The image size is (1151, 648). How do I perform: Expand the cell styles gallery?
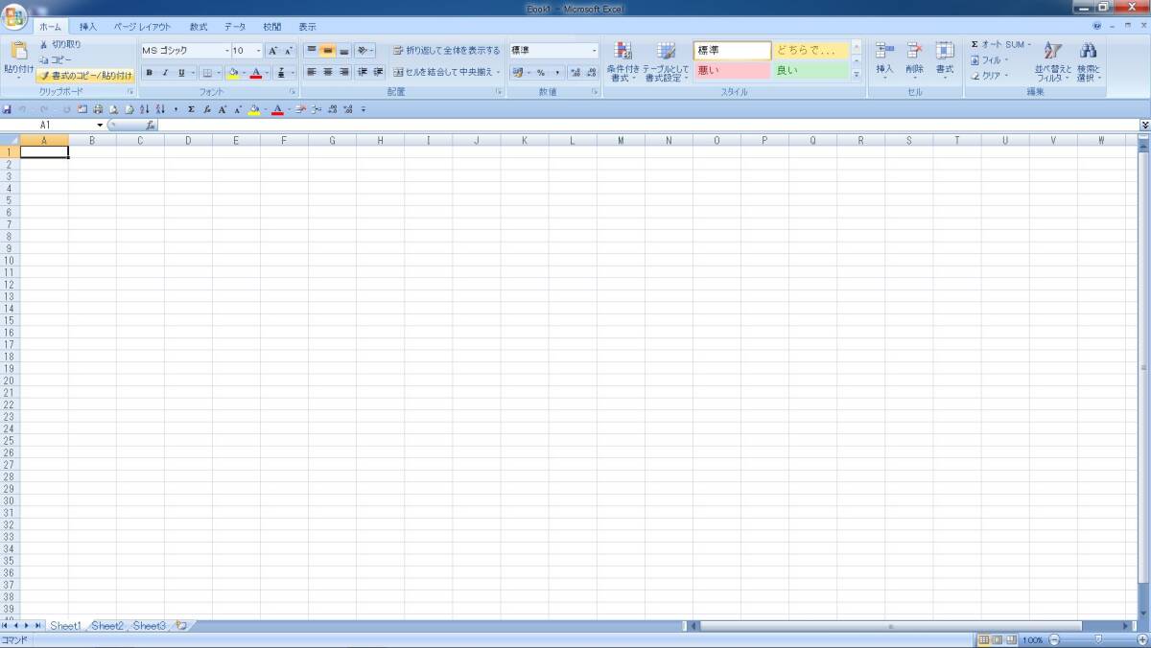click(856, 75)
